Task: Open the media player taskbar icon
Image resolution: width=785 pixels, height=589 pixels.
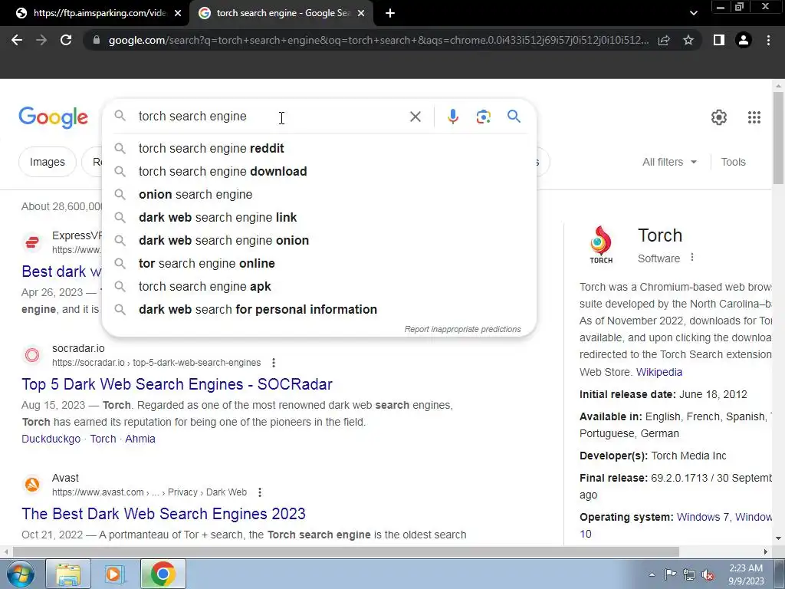Action: point(114,574)
